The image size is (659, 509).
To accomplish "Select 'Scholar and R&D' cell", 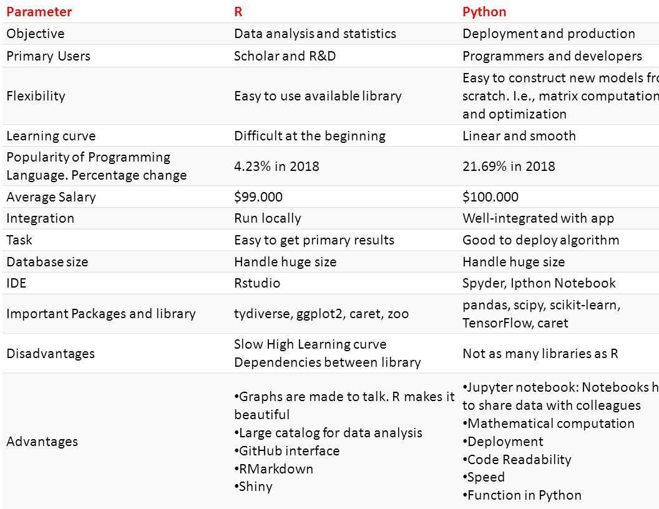I will pyautogui.click(x=285, y=56).
